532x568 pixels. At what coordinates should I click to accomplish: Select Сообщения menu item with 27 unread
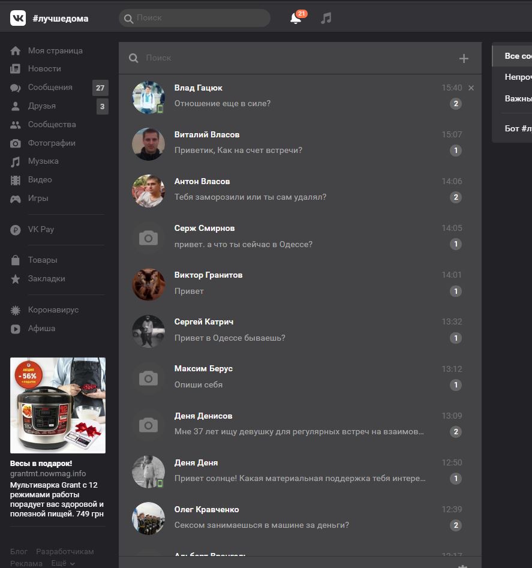pos(50,88)
